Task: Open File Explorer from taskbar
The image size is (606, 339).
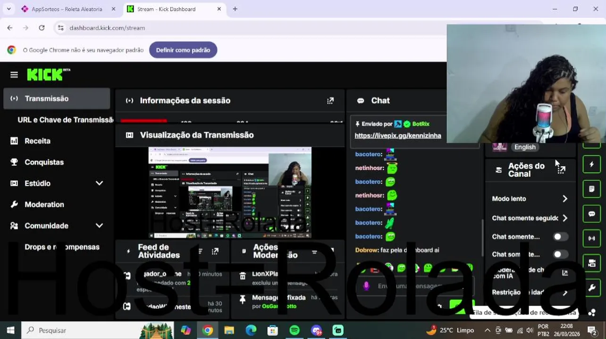Action: click(x=229, y=330)
